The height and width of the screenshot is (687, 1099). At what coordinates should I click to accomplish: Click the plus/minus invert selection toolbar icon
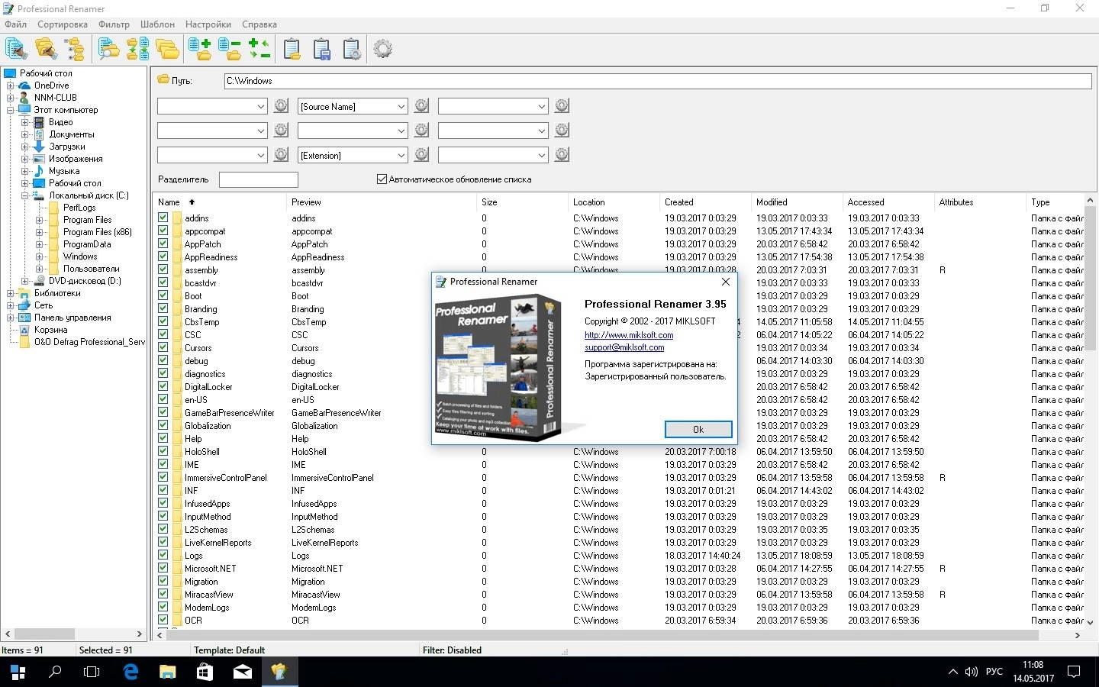point(259,49)
